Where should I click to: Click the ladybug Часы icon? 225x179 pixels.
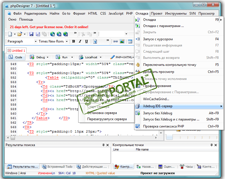(182, 167)
